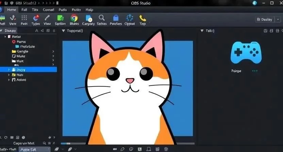Expand the Acord tree item arrow
This screenshot has height=152, width=283.
coord(9,80)
